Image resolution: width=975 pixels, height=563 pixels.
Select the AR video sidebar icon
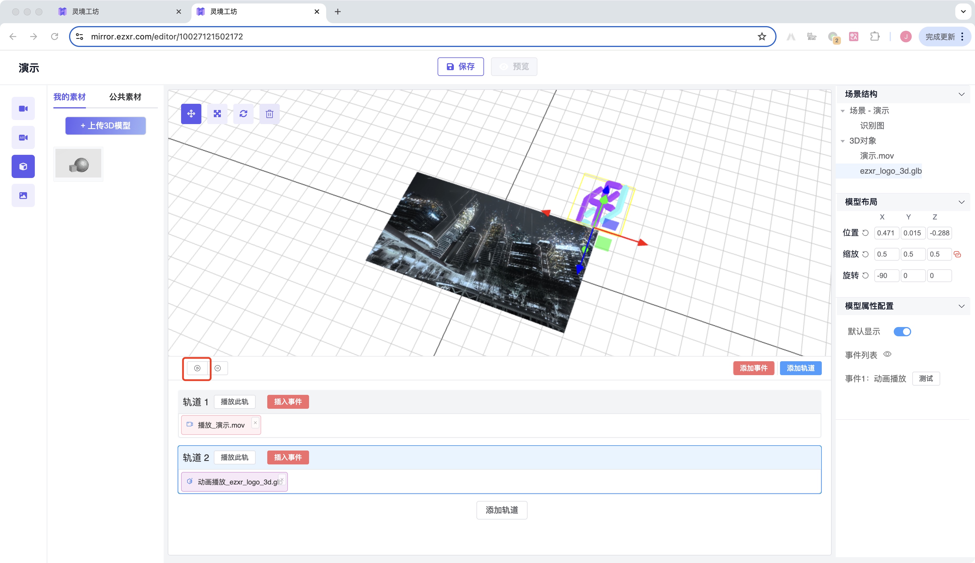(x=23, y=138)
